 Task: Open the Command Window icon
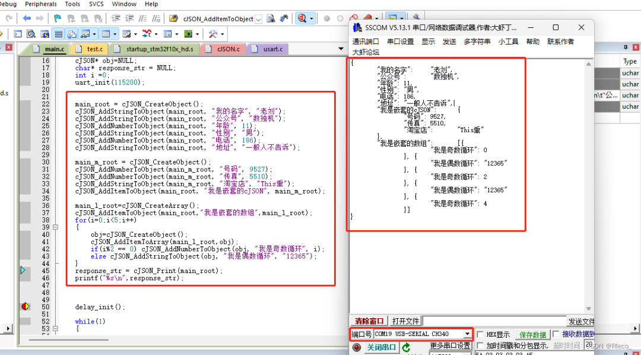[x=18, y=34]
